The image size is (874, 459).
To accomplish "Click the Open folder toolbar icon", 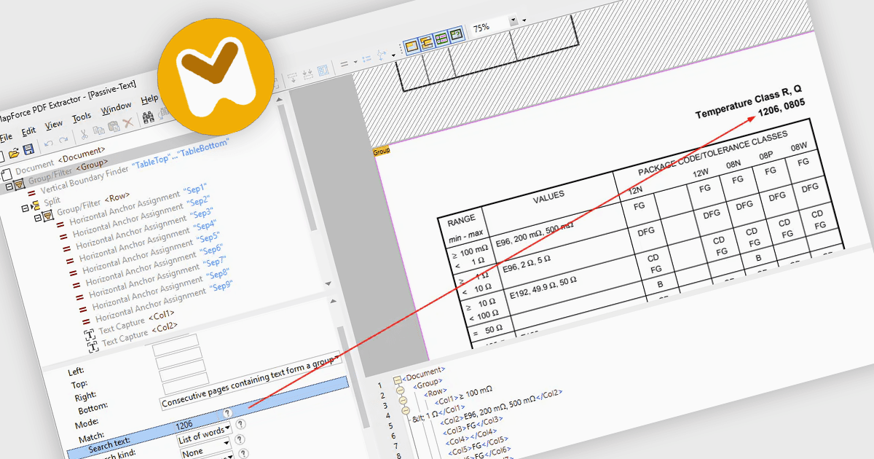I will [14, 152].
